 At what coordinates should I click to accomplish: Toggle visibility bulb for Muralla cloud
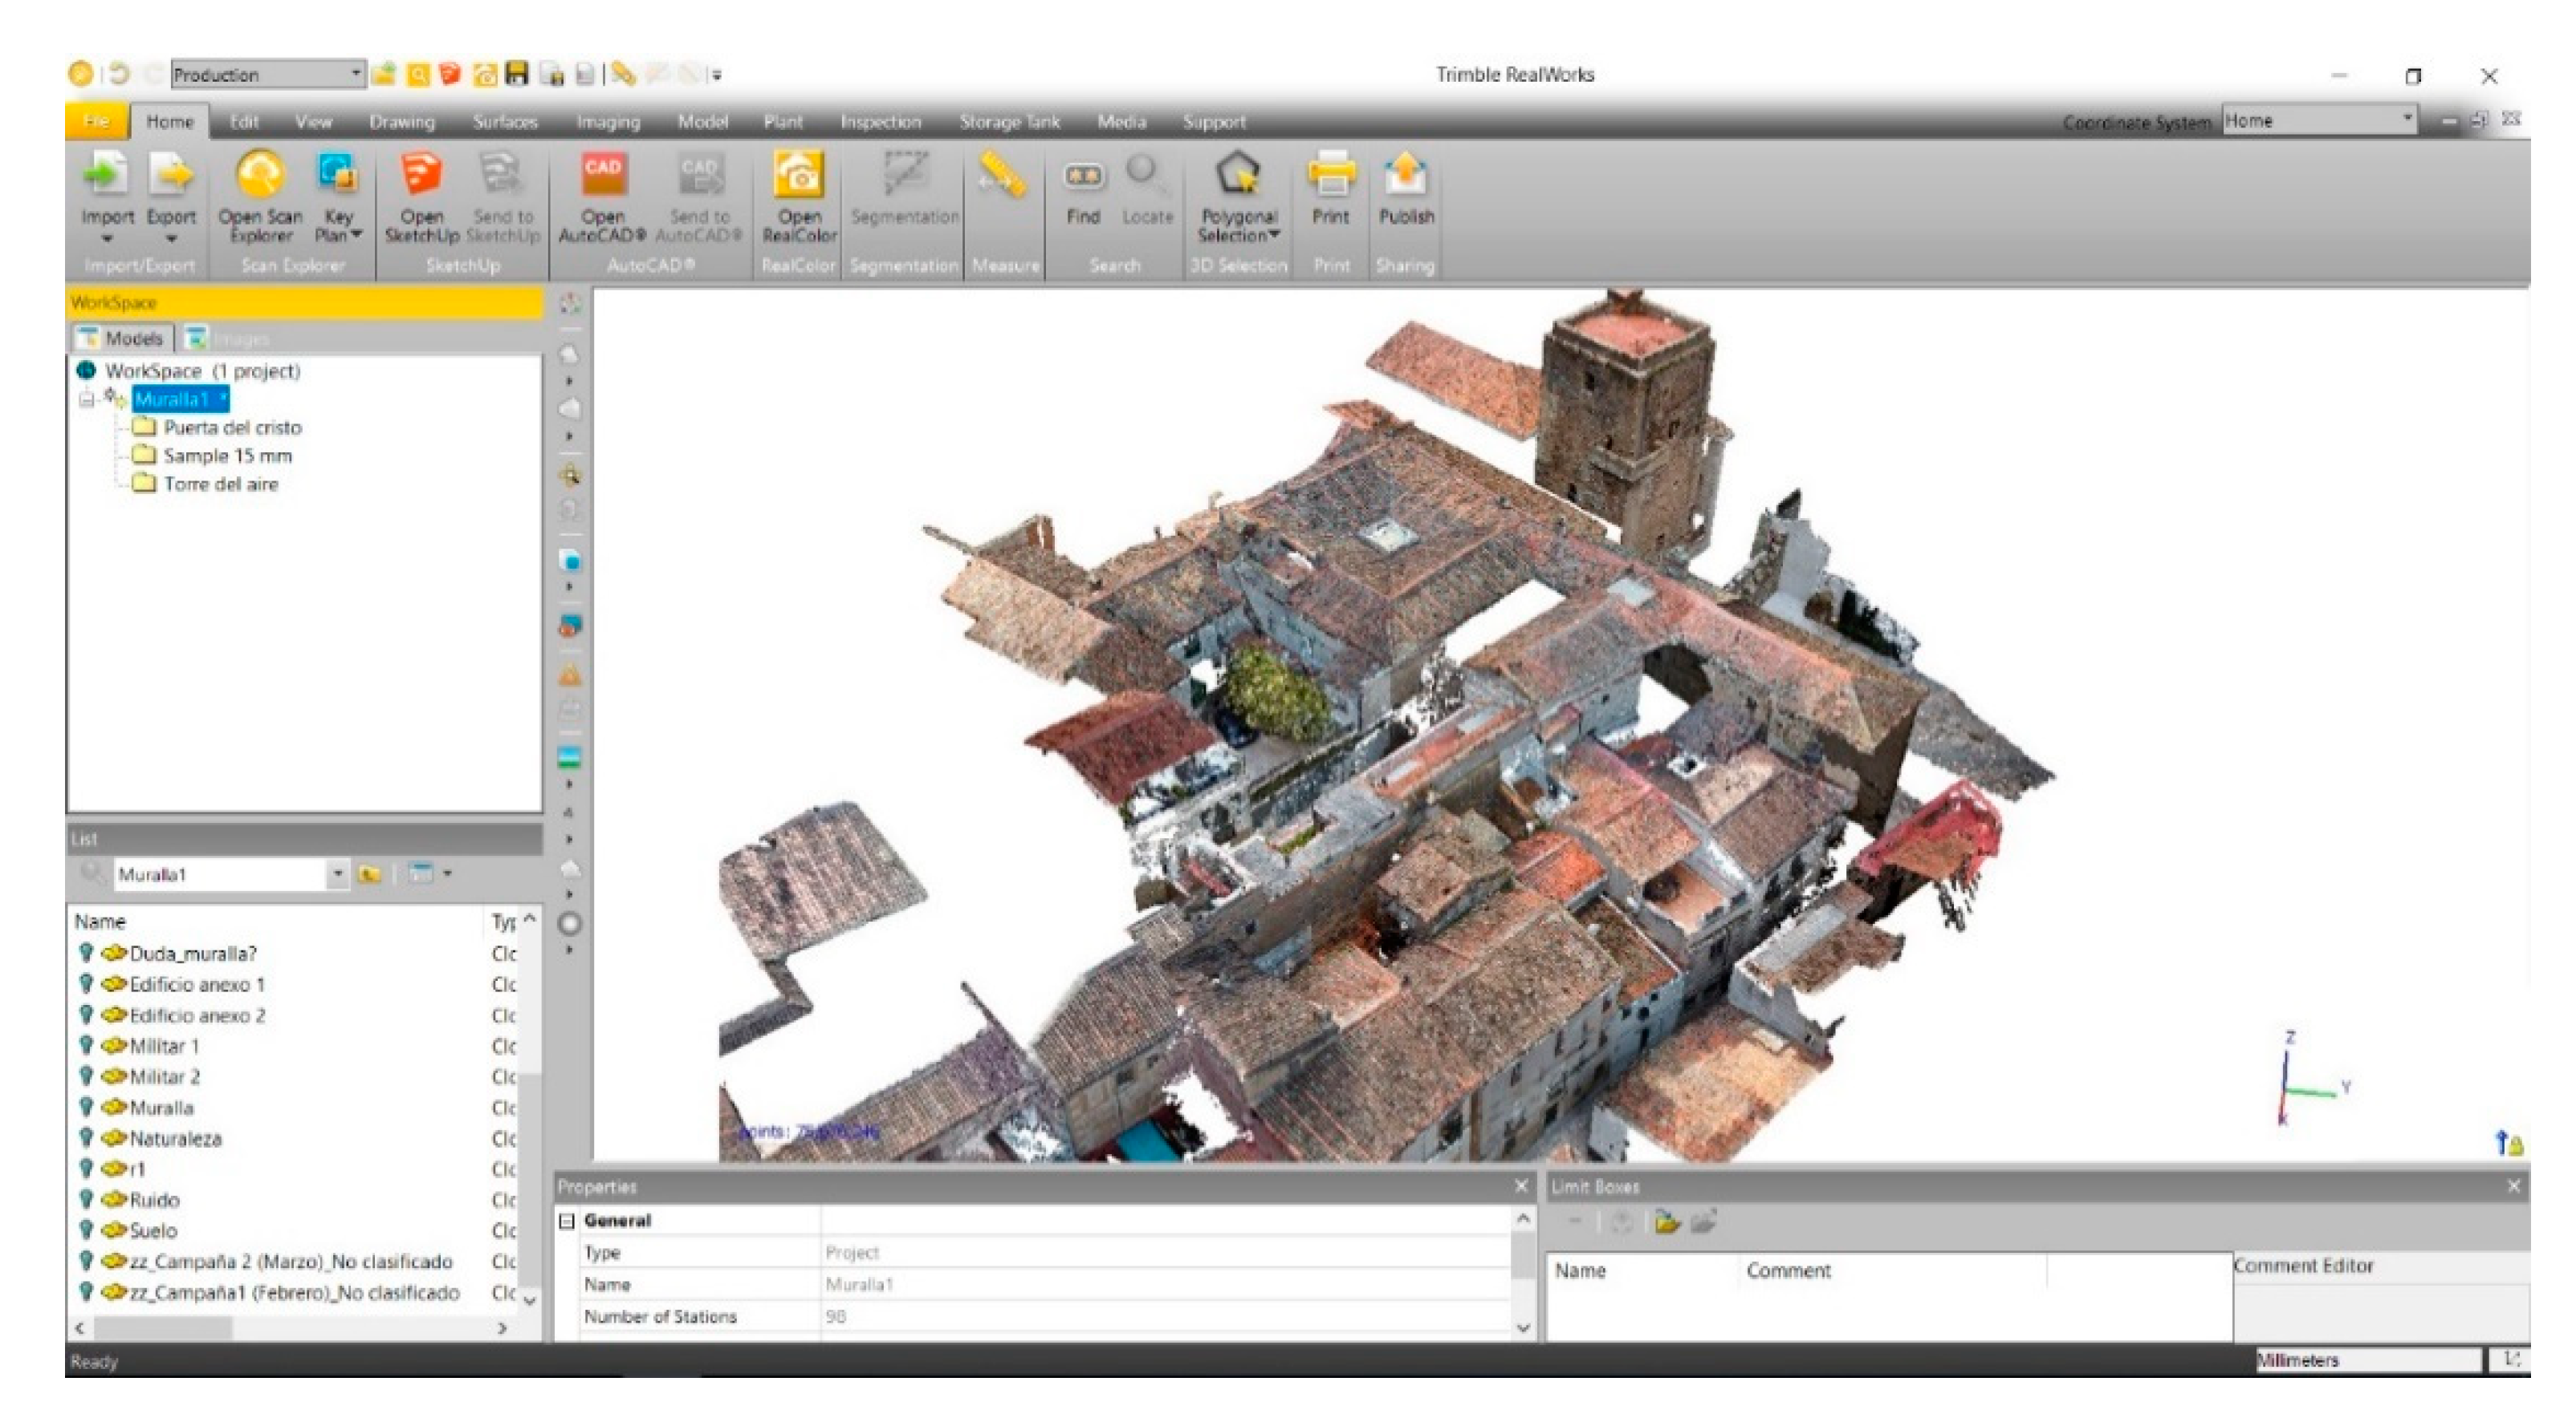pos(86,1107)
